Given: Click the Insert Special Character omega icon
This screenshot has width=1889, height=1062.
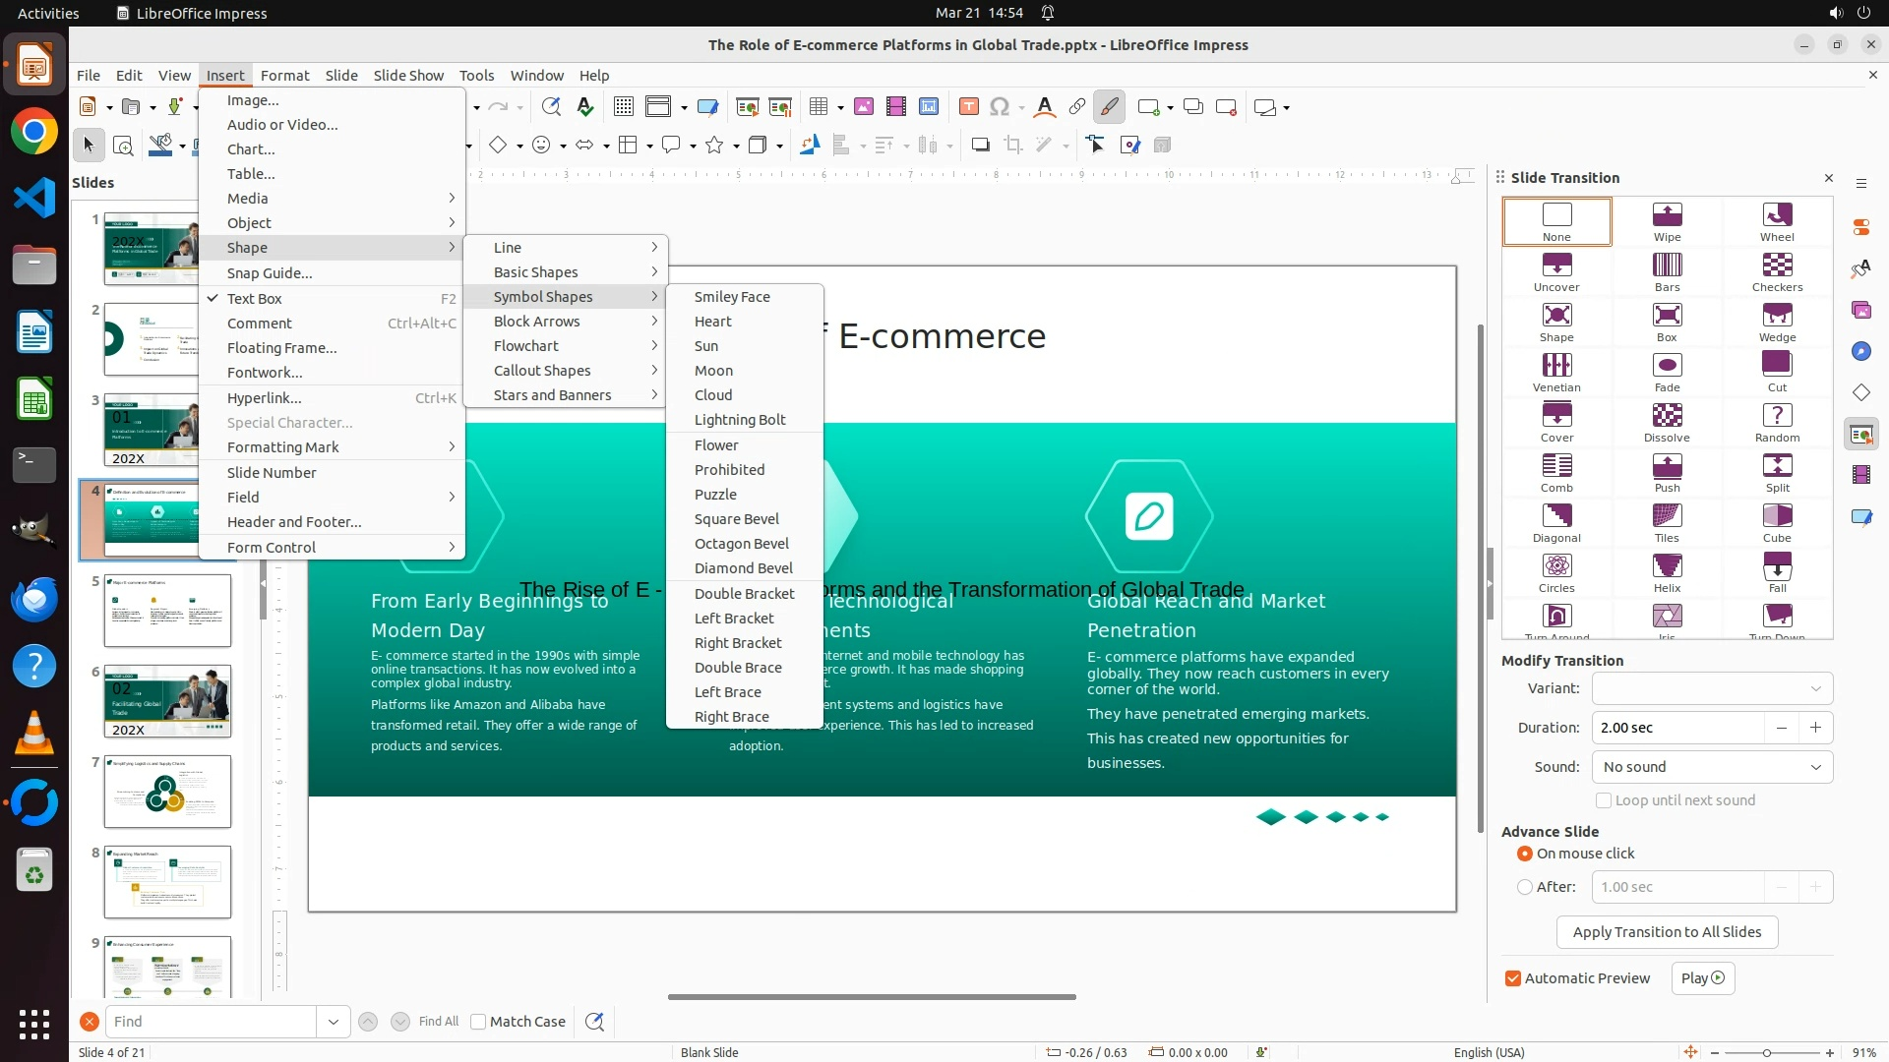Looking at the screenshot, I should pyautogui.click(x=1000, y=107).
